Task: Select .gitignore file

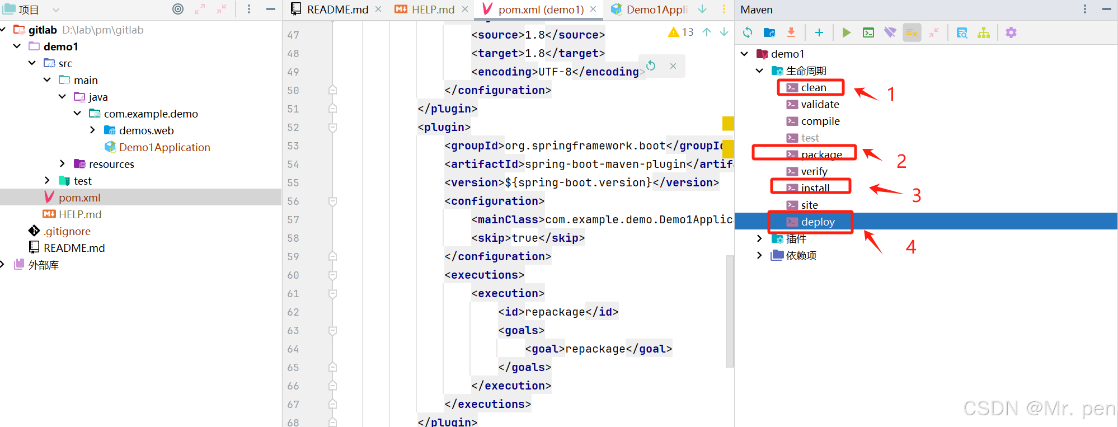Action: [x=59, y=231]
